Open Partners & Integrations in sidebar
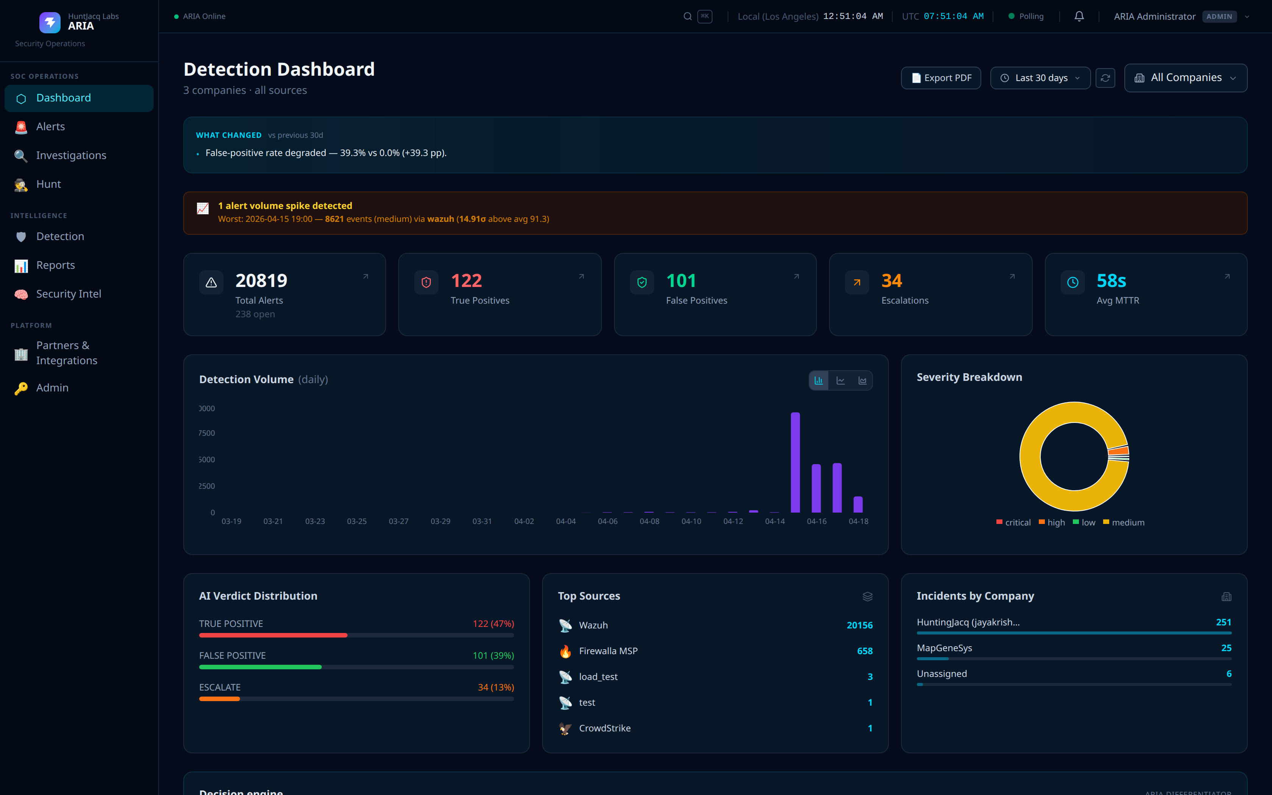The height and width of the screenshot is (795, 1272). coord(79,353)
